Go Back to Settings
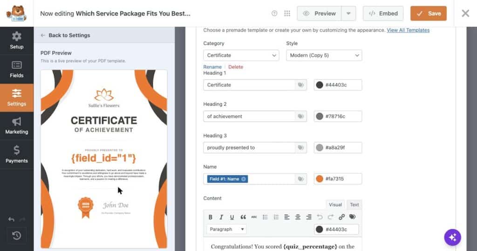 tap(65, 35)
